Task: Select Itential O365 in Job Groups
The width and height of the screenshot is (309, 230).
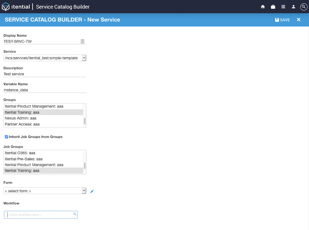Action: tap(43, 153)
